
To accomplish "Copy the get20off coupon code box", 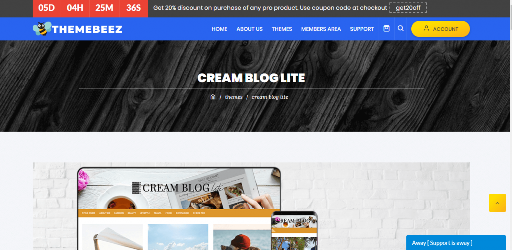I will point(408,8).
